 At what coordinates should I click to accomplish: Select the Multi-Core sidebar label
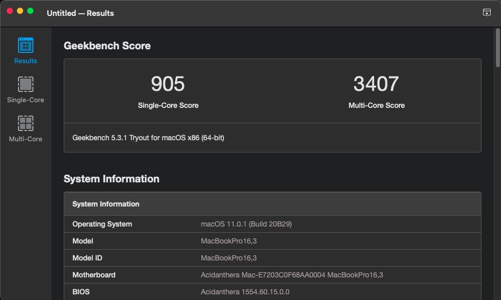pos(26,139)
